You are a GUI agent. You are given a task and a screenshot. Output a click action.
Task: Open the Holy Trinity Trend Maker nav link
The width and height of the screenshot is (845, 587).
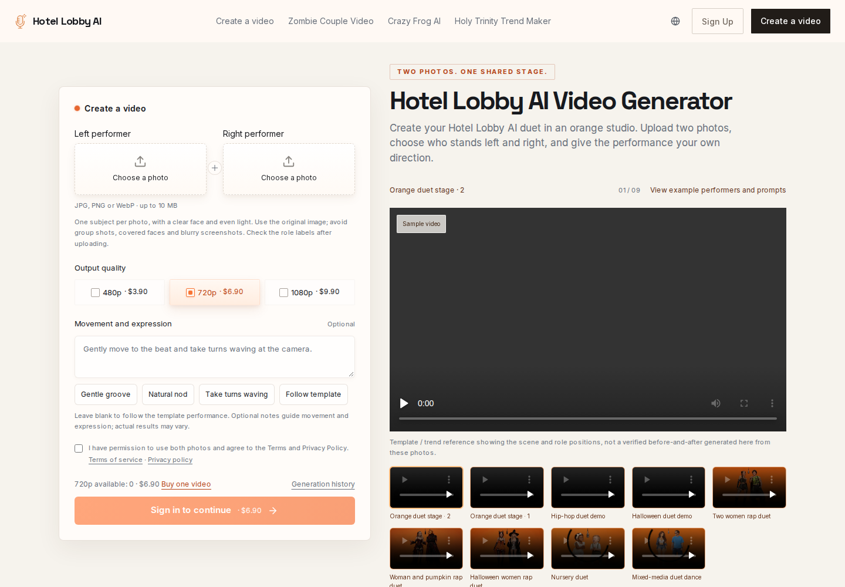503,21
